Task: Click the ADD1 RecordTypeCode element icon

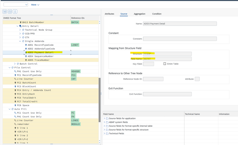Action: pos(26,45)
